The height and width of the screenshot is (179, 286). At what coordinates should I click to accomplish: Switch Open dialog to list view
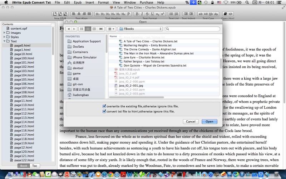(88, 29)
